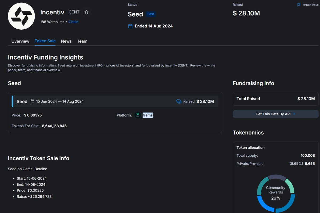Viewport: 320px width, 213px height.
Task: Click the Ended 14 Aug 2024 date
Action: coord(154,26)
